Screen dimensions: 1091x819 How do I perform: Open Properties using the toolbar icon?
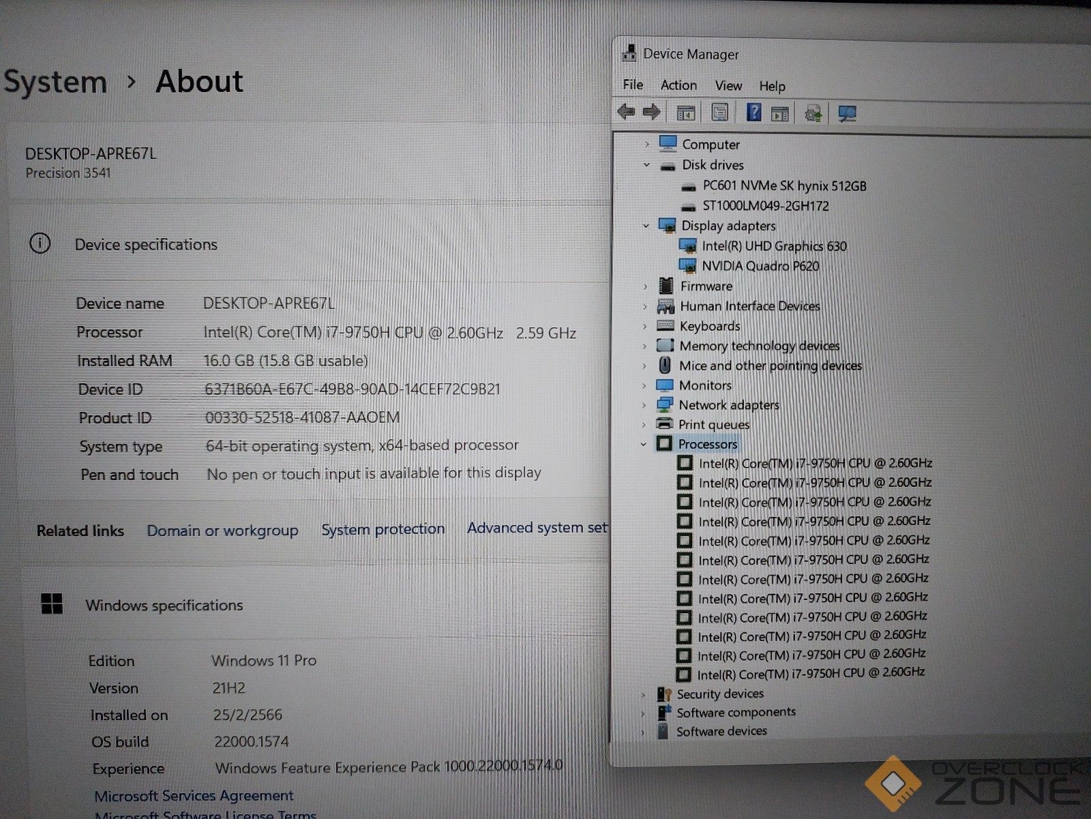tap(719, 113)
